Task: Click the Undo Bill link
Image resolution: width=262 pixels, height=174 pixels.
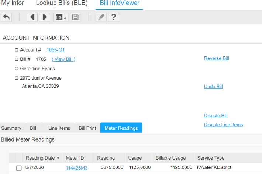Action: coord(213,87)
